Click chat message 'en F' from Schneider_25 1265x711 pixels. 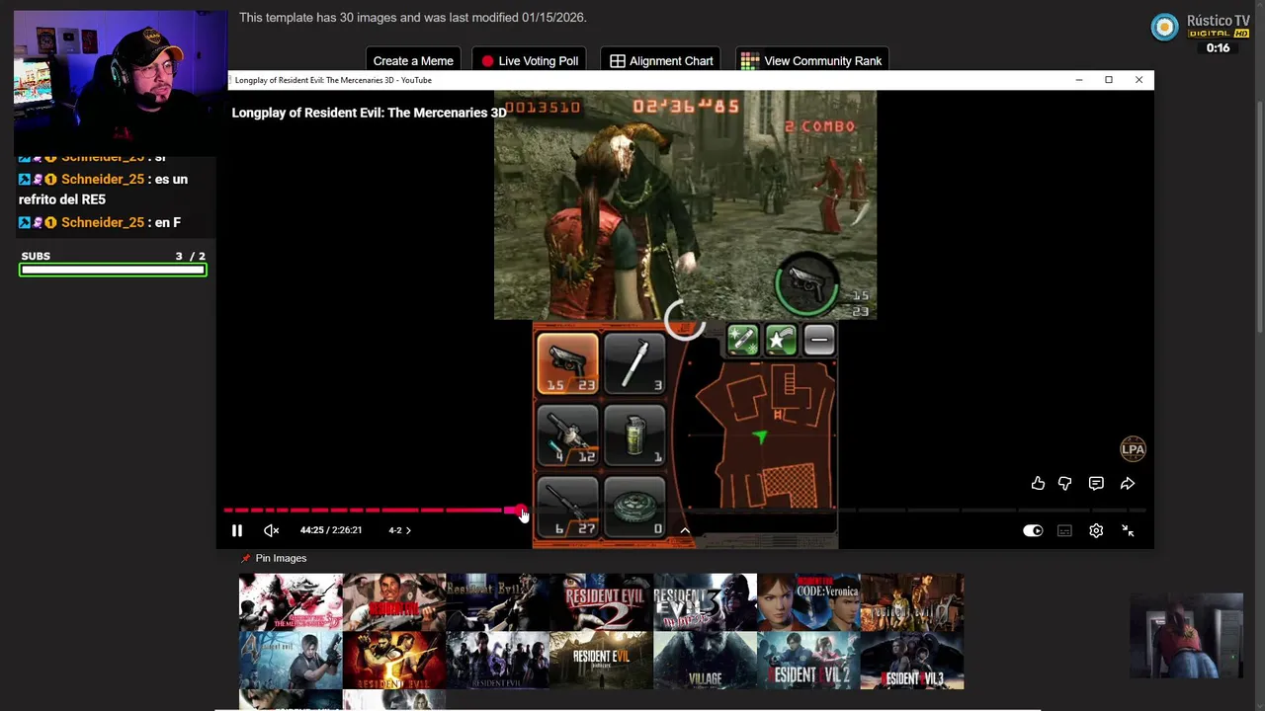pos(100,222)
